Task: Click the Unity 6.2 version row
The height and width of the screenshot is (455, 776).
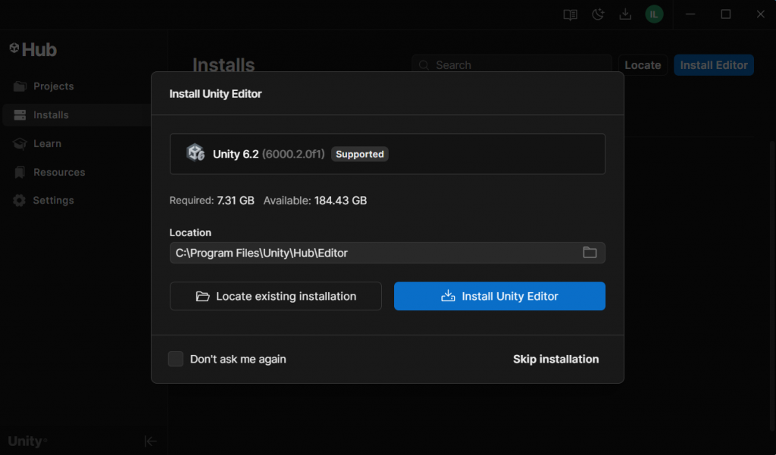Action: pyautogui.click(x=387, y=154)
